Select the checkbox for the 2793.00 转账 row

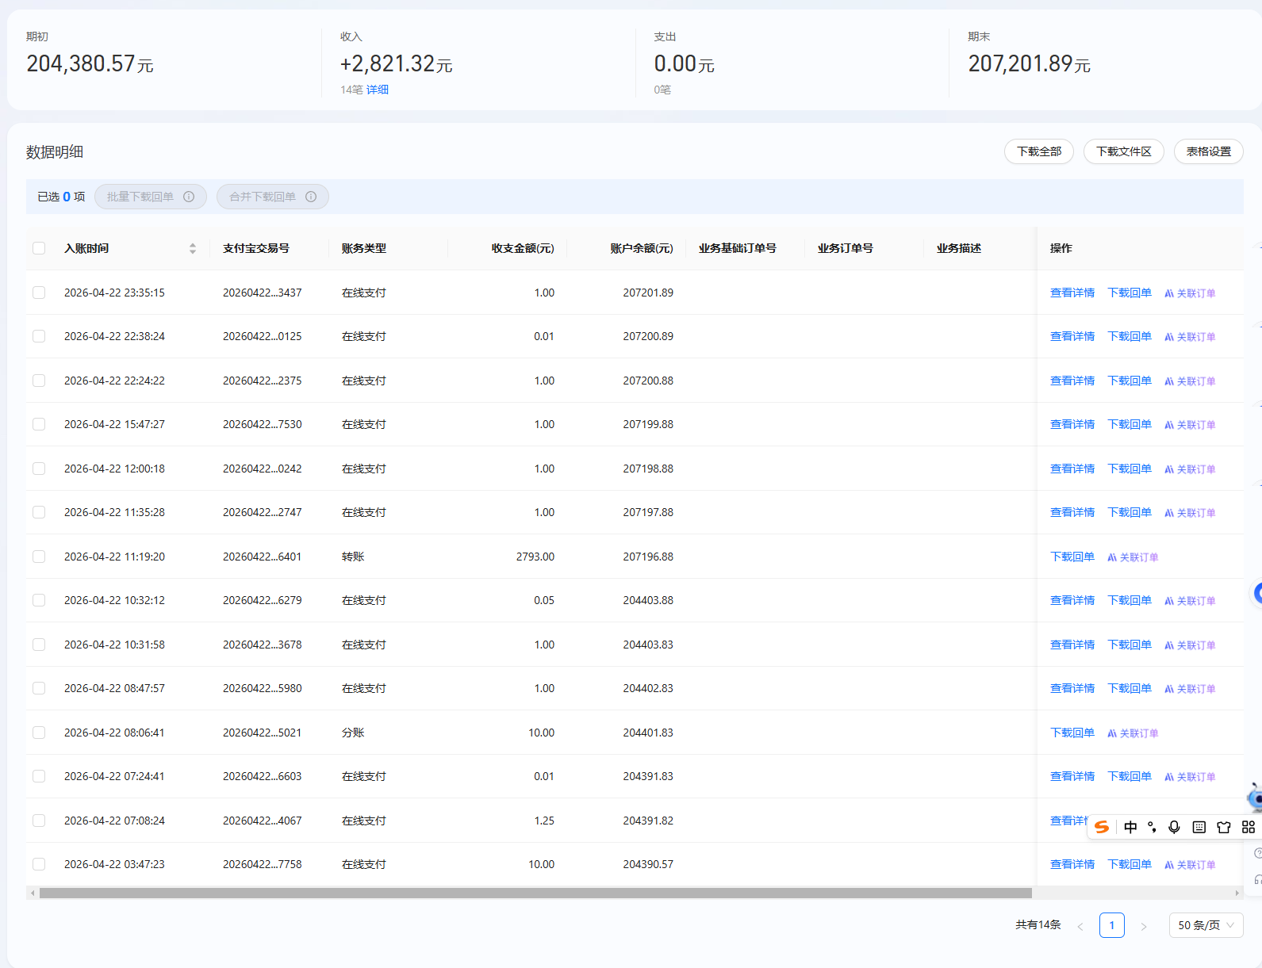tap(39, 557)
